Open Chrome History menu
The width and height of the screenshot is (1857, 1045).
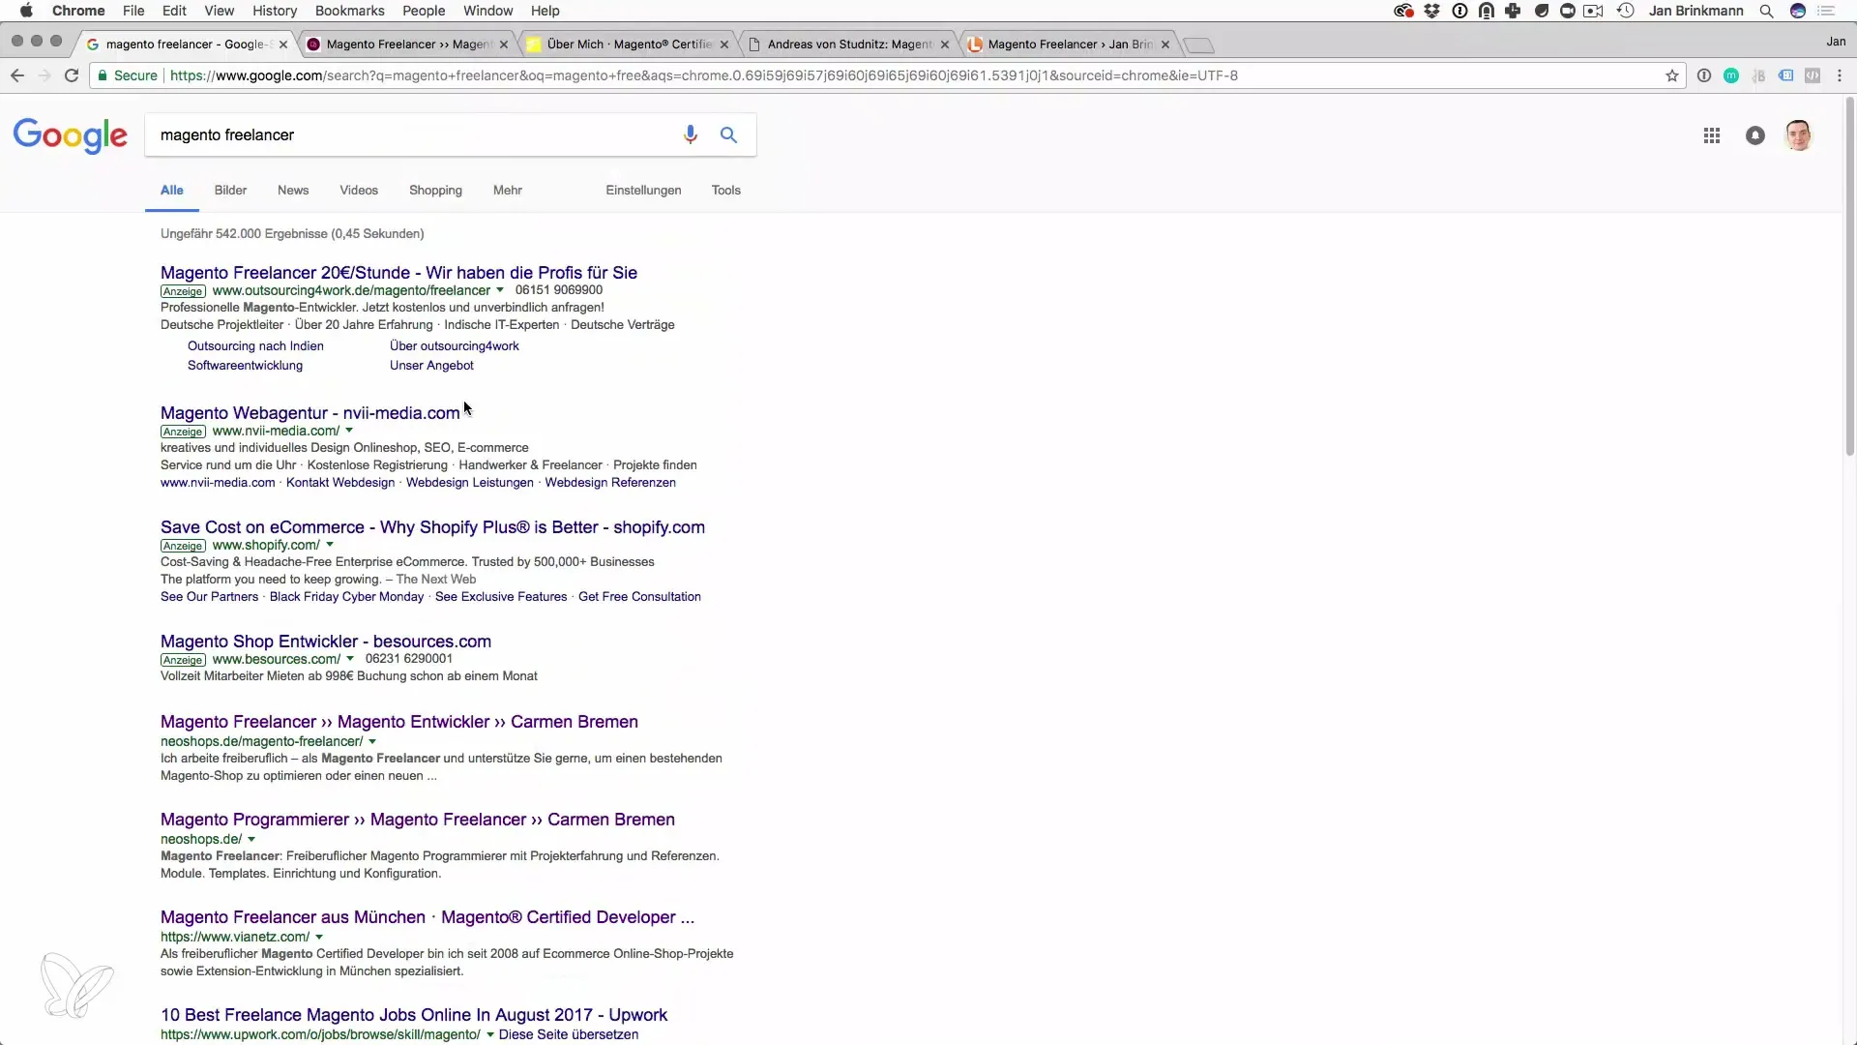pyautogui.click(x=275, y=11)
